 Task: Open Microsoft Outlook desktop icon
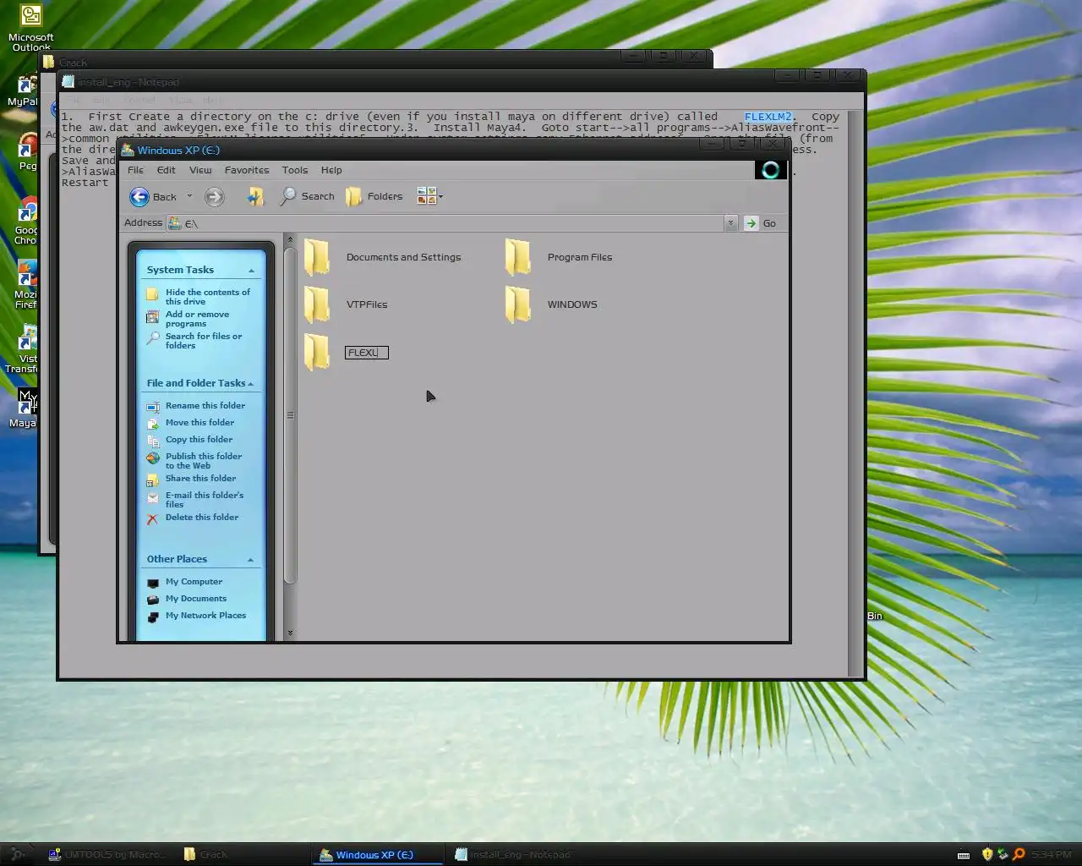(x=31, y=28)
